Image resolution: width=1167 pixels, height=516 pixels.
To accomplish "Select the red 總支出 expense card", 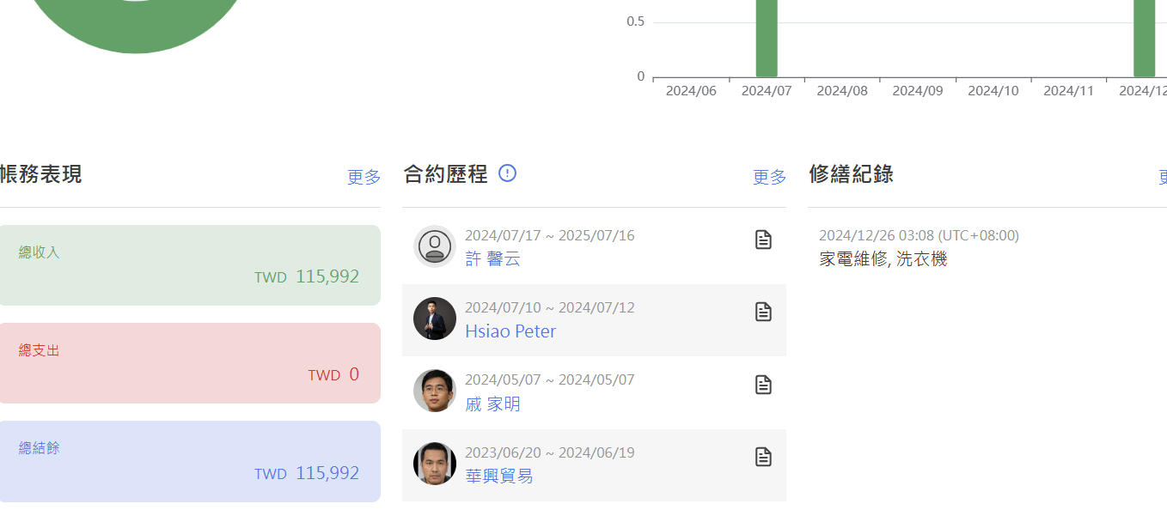I will click(189, 363).
